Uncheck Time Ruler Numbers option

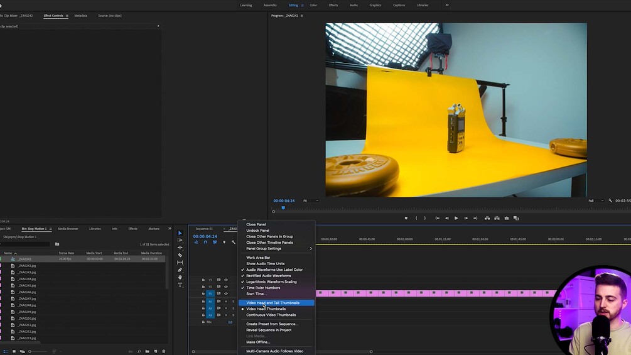(263, 288)
